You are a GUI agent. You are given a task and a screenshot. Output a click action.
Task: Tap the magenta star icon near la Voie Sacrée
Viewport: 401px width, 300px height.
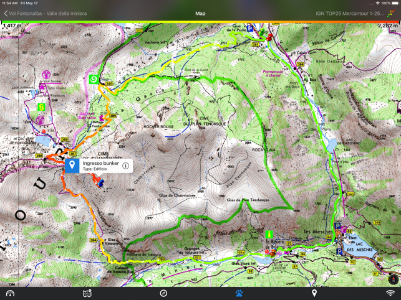[x=42, y=88]
